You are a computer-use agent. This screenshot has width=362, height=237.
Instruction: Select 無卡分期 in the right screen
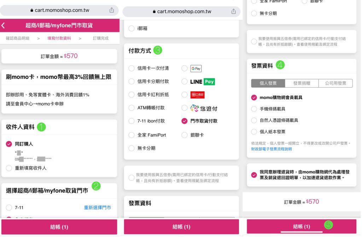[254, 13]
